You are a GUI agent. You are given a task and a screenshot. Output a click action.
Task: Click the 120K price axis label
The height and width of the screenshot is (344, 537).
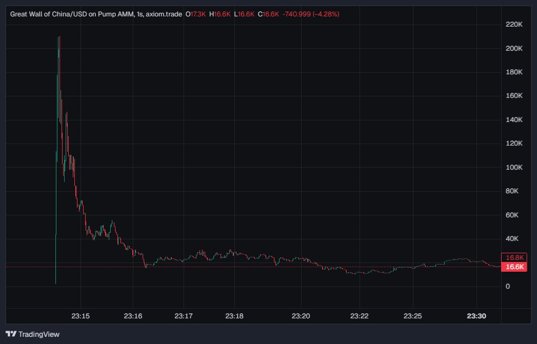[514, 143]
